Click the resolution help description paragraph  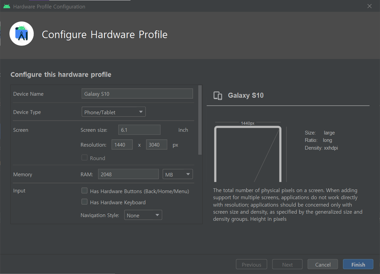click(288, 205)
